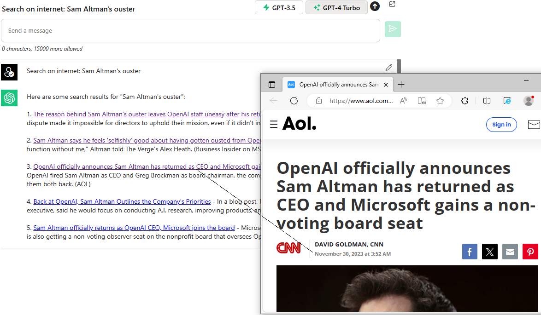The width and height of the screenshot is (541, 315).
Task: Open link about reason behind Sam Altman's ouster
Action: pos(147,114)
